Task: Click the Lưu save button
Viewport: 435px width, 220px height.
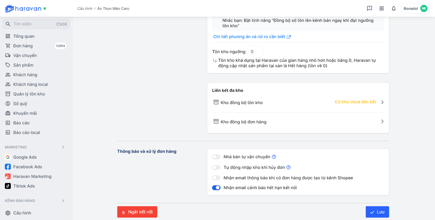Action: (377, 212)
